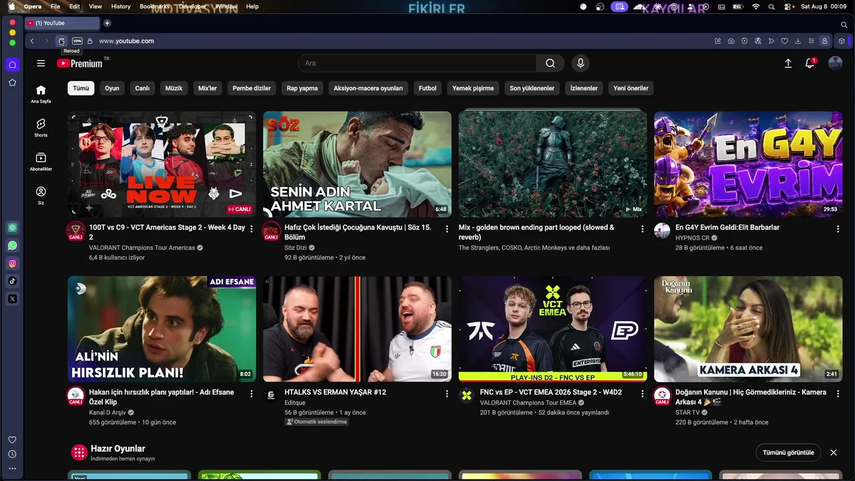Open options for Doğanın Kanunu video
The image size is (855, 481).
pyautogui.click(x=838, y=394)
